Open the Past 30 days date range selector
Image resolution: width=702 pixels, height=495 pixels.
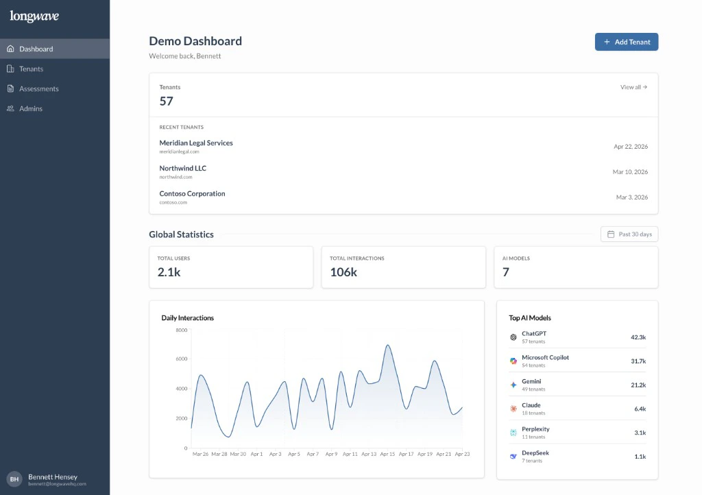[x=629, y=234]
